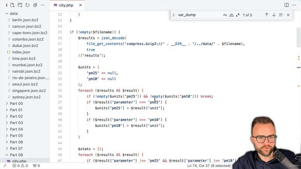
Task: Create a new file in explorer
Action: (x=13, y=5)
